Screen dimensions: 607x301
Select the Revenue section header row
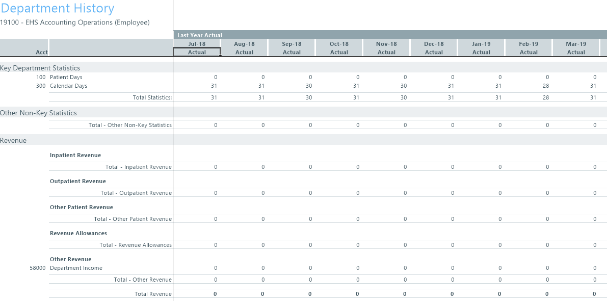(x=14, y=140)
